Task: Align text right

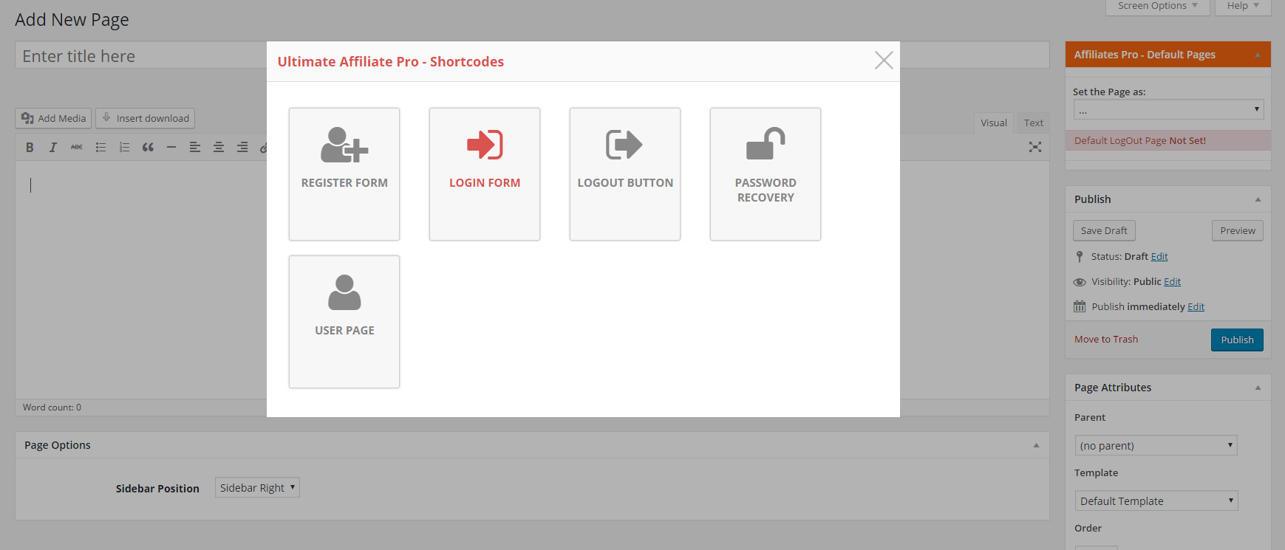Action: (242, 148)
